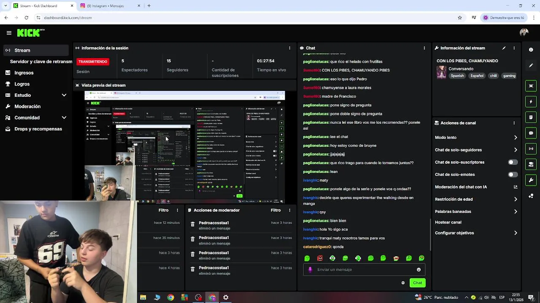Toggle Chat de solo-emotes switch
Viewport: 540px width, 303px height.
(513, 174)
